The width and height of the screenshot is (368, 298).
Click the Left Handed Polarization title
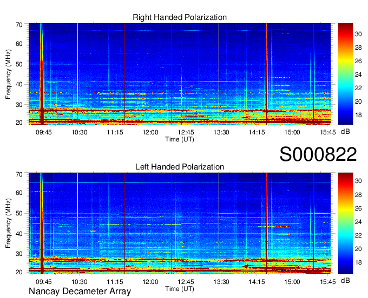(180, 167)
